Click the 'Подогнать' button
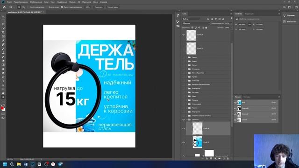299x168 pixels. (99, 7)
